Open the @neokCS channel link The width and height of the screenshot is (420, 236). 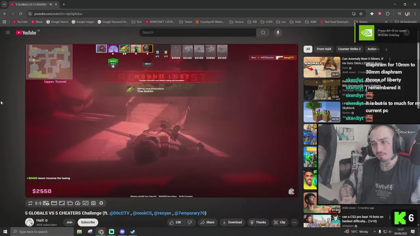(142, 213)
